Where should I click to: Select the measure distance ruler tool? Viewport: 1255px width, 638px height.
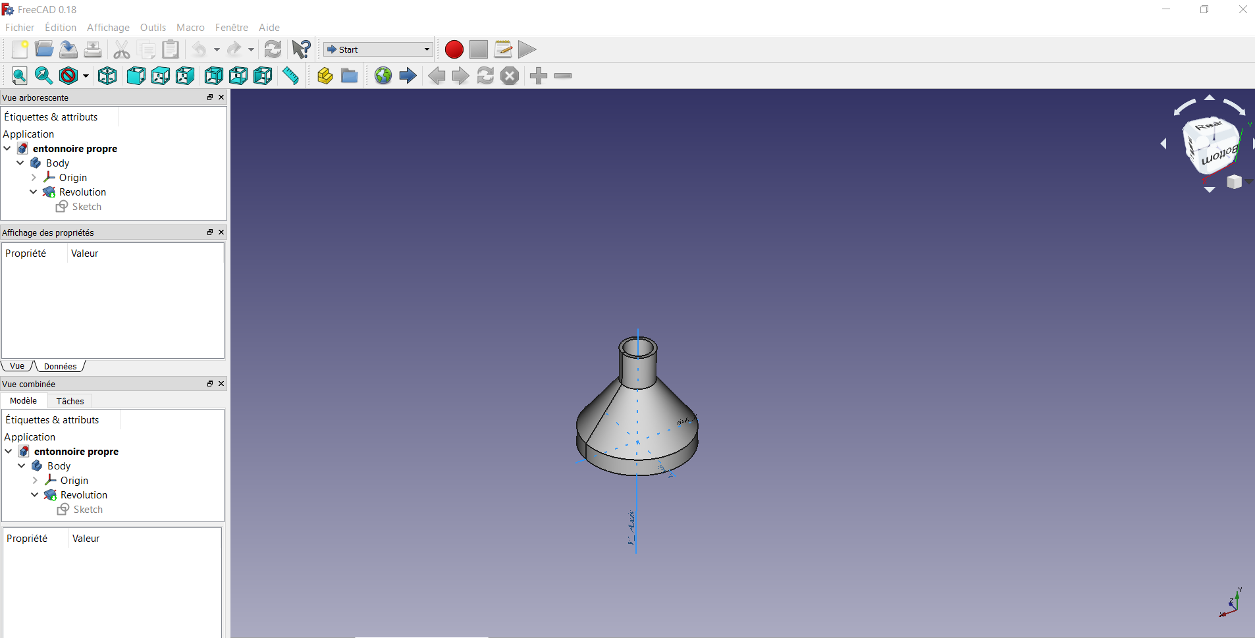click(290, 76)
